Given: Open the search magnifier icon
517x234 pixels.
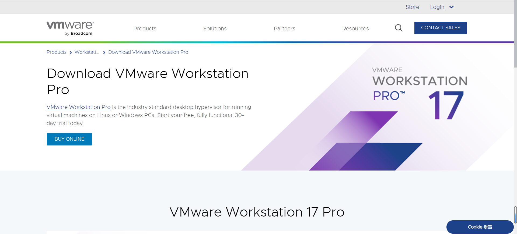Looking at the screenshot, I should pyautogui.click(x=399, y=28).
